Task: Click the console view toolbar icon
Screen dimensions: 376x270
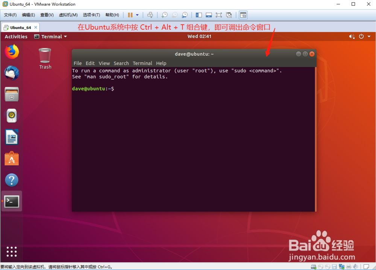Action: [243, 15]
